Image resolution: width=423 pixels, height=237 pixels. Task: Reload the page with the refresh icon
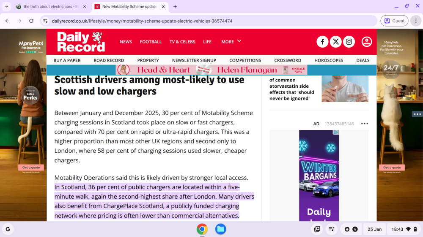(31, 21)
